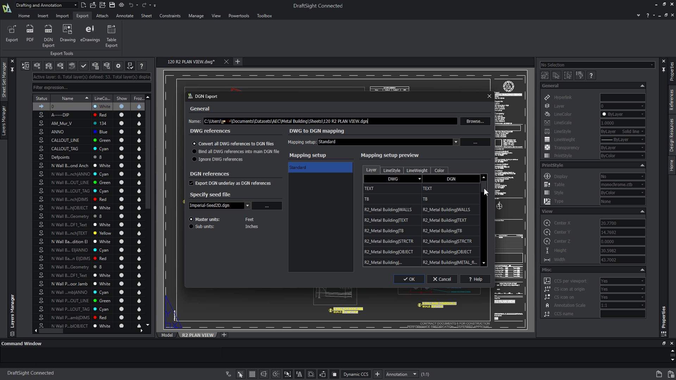The height and width of the screenshot is (380, 676).
Task: Open the Annotation scale dropdown in status bar
Action: [414, 374]
